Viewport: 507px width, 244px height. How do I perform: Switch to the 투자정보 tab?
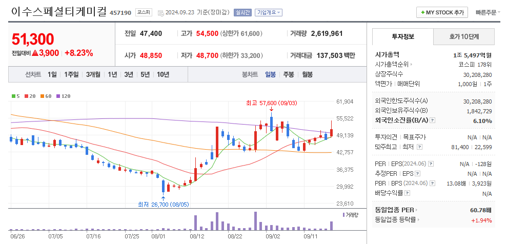[x=402, y=36]
